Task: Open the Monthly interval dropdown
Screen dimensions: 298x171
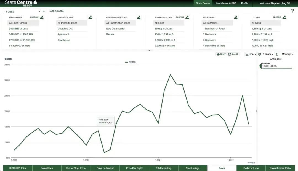Action: click(287, 54)
